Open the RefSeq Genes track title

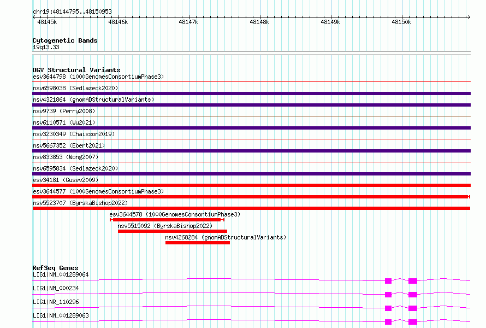56,268
